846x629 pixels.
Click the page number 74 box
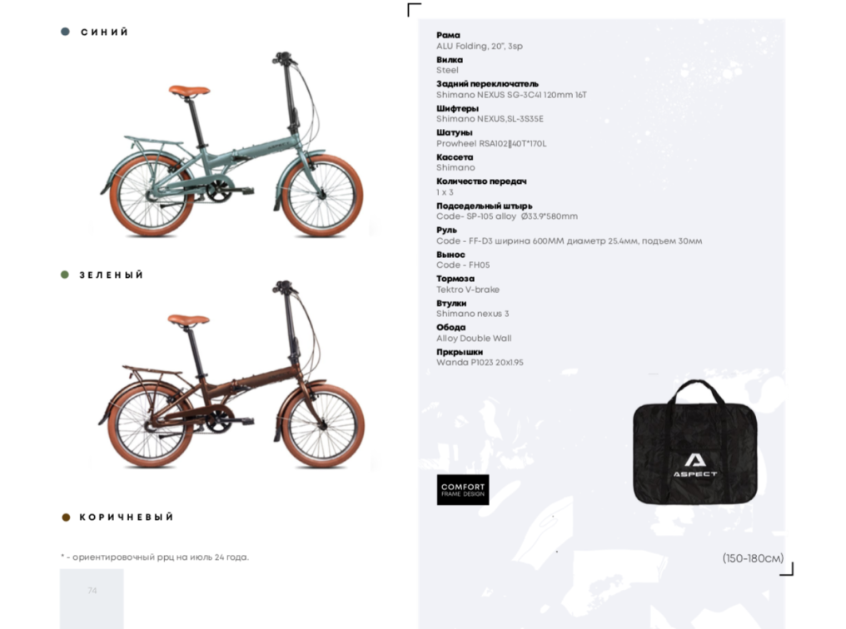92,598
